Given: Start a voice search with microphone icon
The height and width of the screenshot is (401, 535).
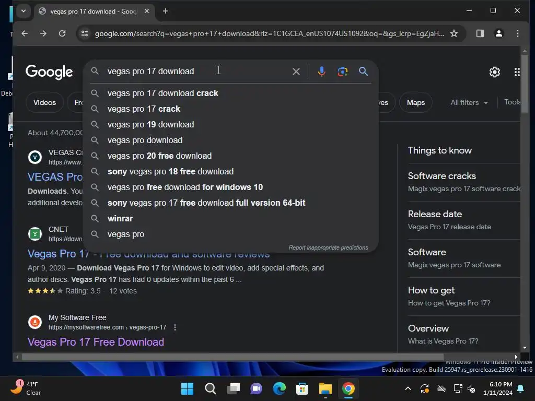Looking at the screenshot, I should 321,72.
